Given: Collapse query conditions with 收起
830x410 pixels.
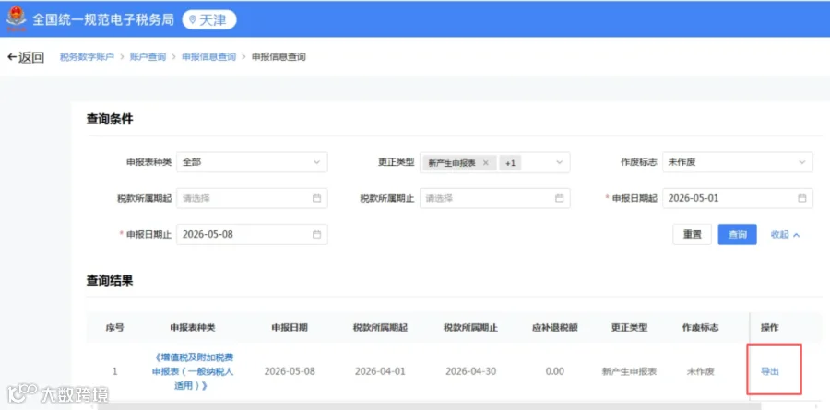Looking at the screenshot, I should [785, 234].
